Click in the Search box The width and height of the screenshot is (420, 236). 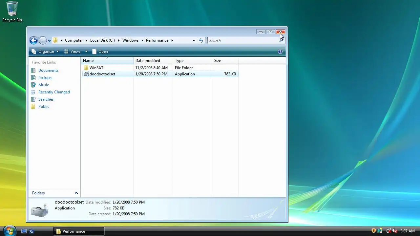click(243, 41)
